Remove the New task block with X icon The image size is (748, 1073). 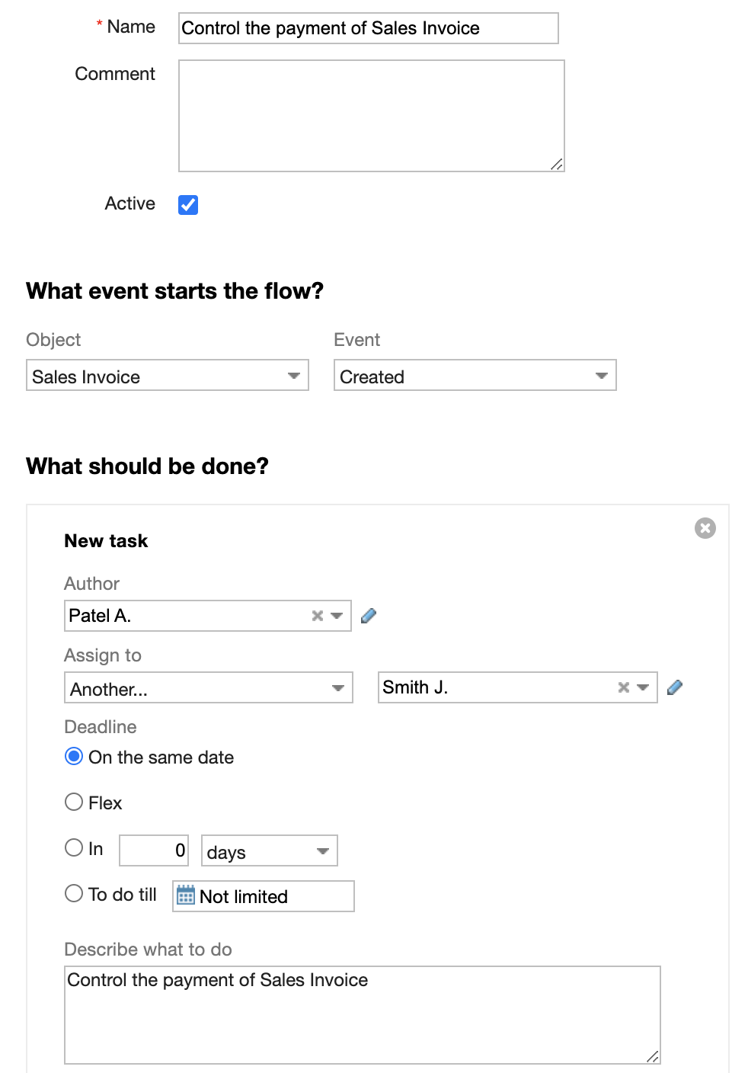(705, 528)
